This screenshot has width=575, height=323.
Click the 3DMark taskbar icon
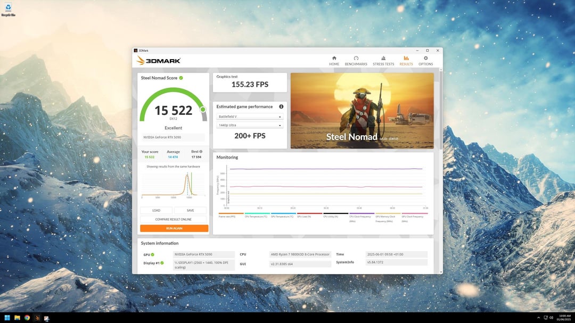(37, 318)
